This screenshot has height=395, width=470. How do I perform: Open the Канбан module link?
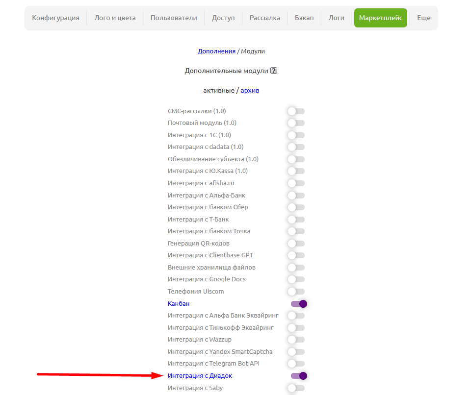pos(179,303)
